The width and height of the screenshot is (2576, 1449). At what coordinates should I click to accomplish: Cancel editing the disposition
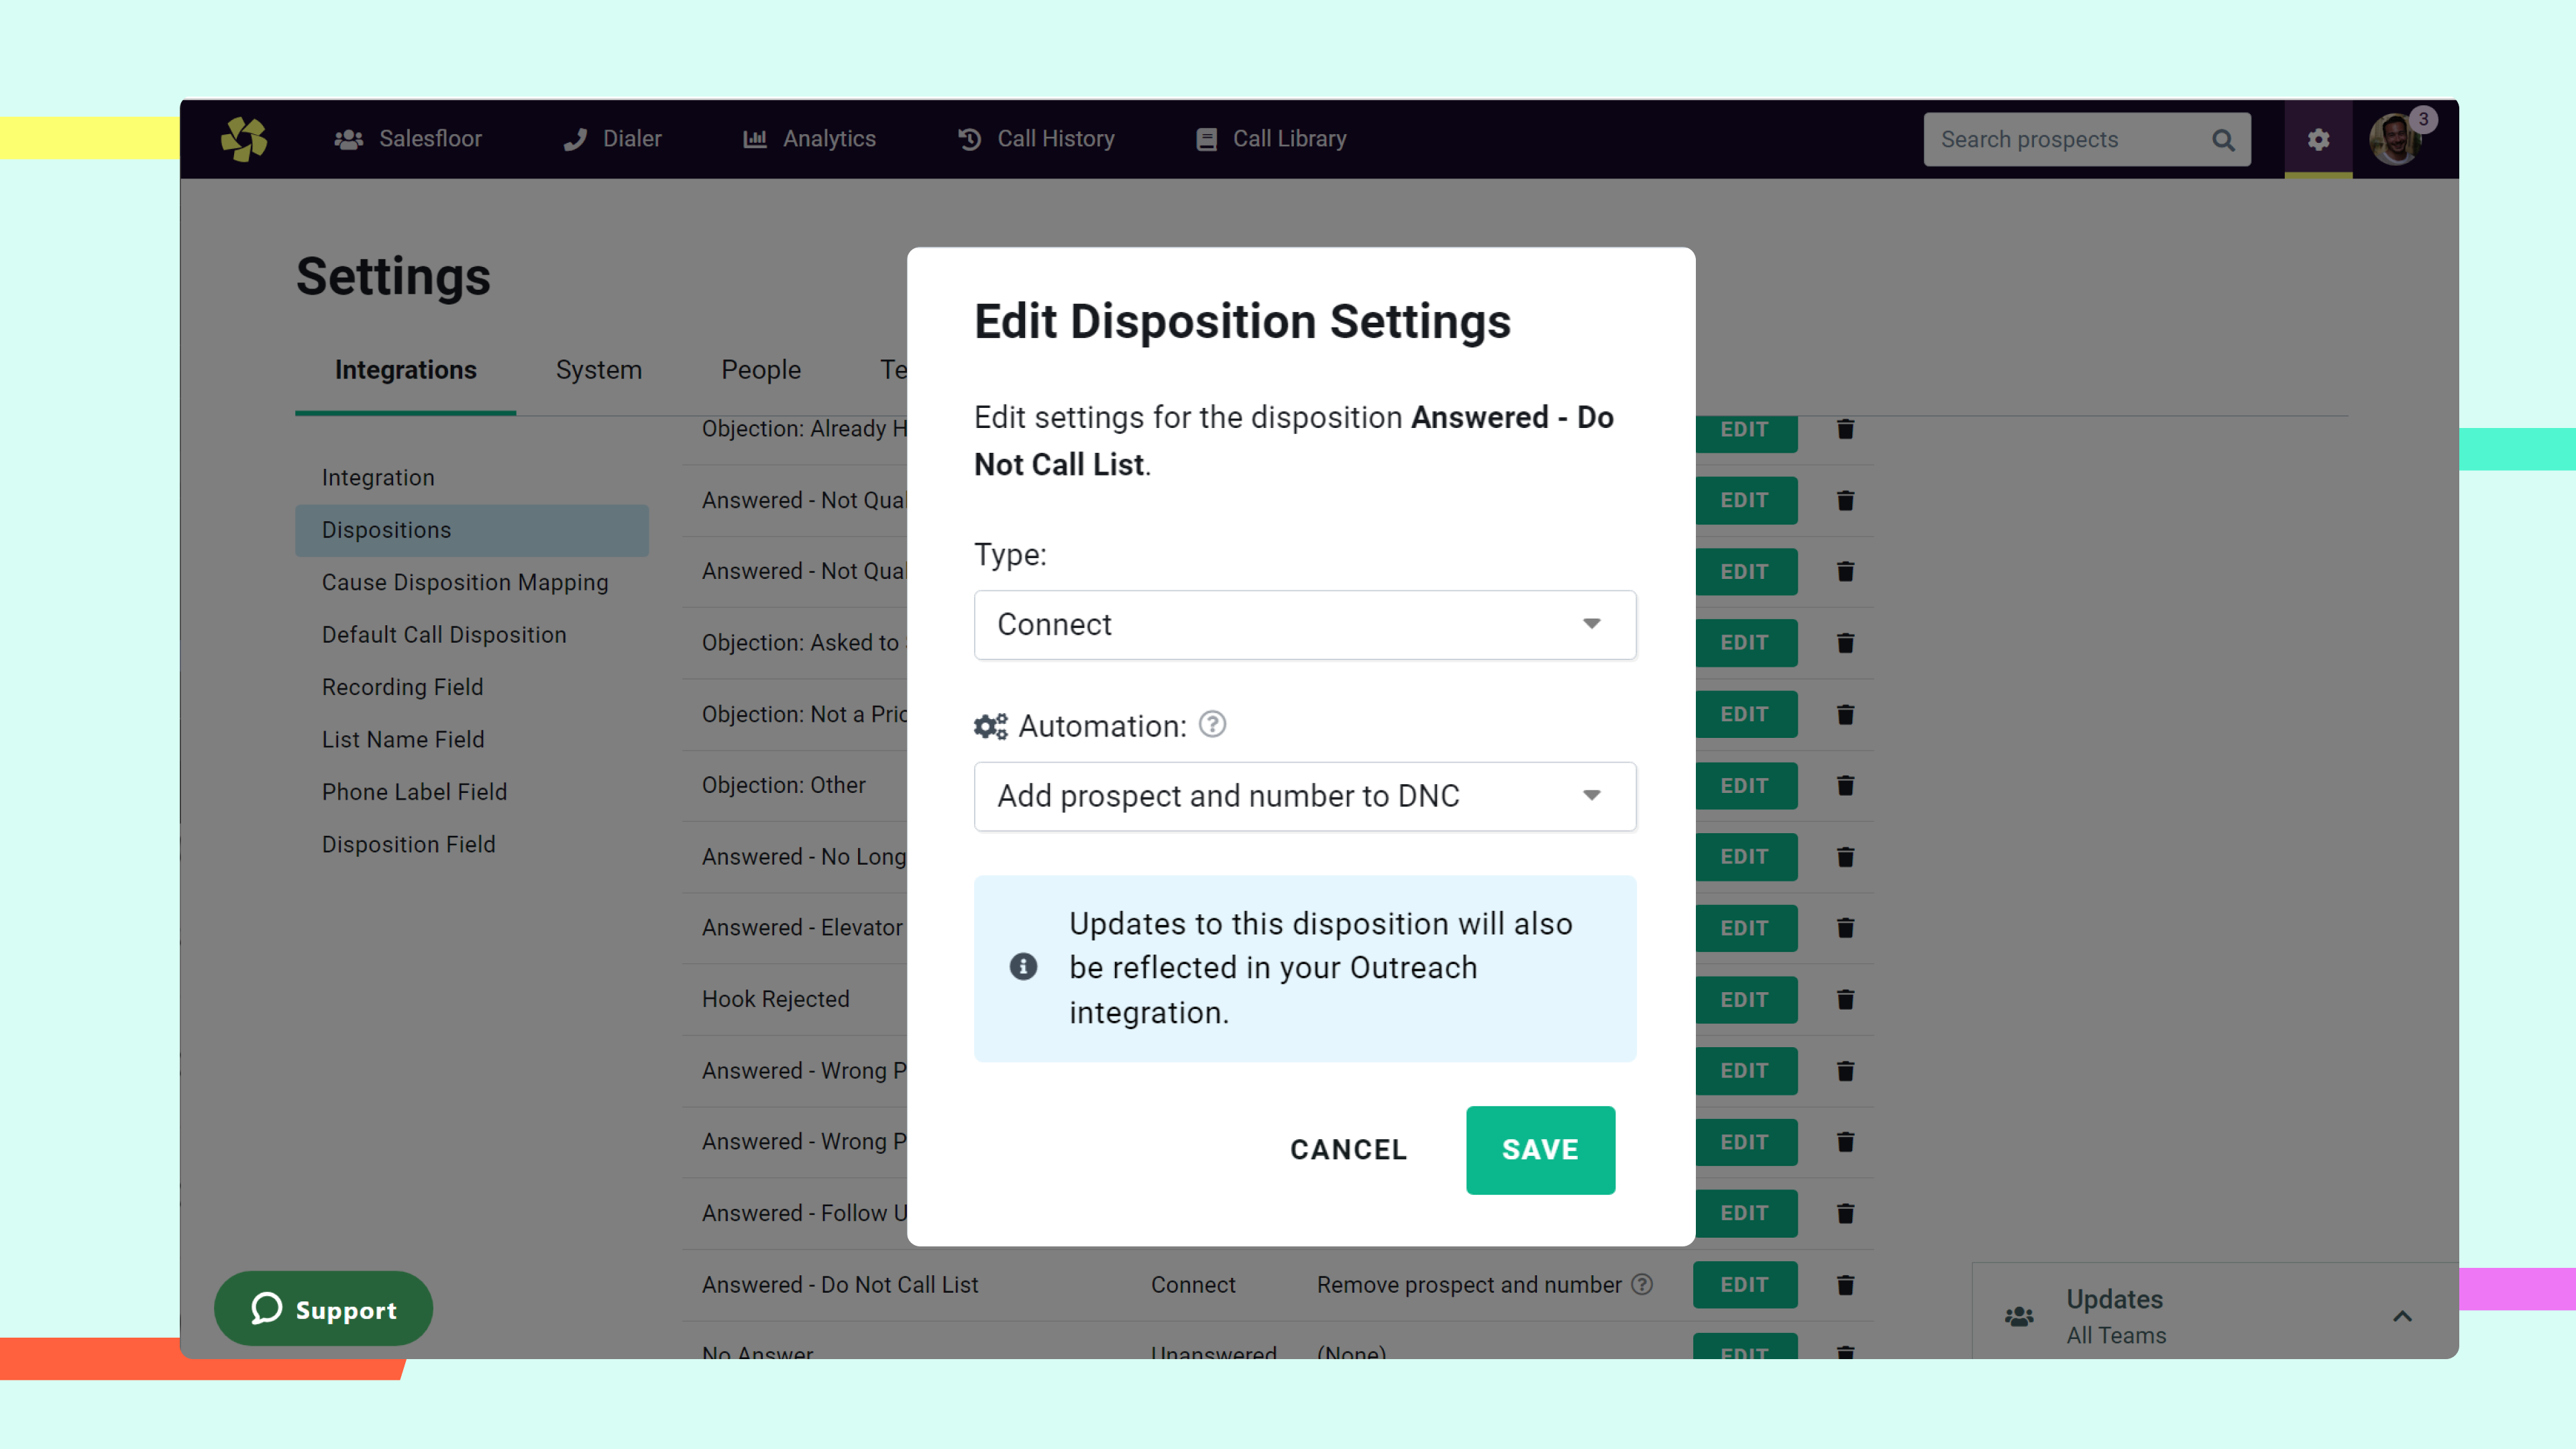point(1348,1150)
